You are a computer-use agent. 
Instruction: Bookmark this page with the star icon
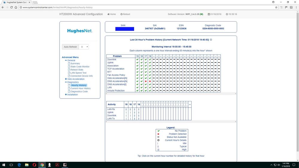point(276,7)
